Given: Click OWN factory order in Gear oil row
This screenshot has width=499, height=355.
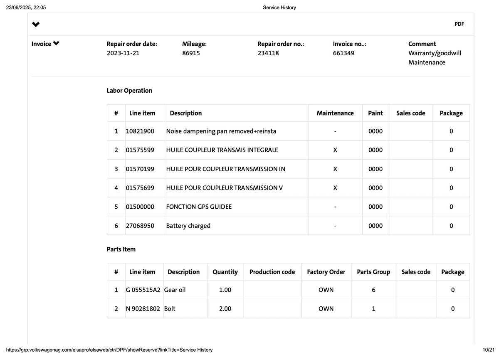Looking at the screenshot, I should (326, 290).
